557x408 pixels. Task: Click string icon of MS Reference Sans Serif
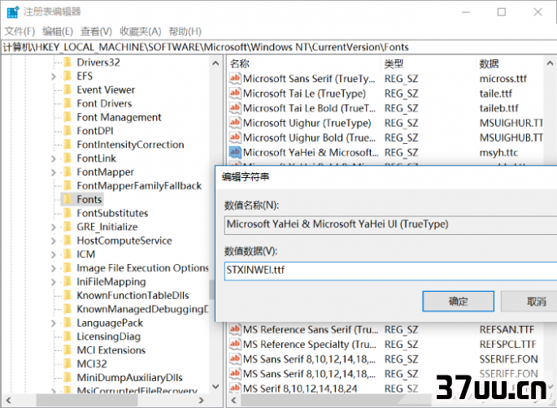(x=235, y=329)
